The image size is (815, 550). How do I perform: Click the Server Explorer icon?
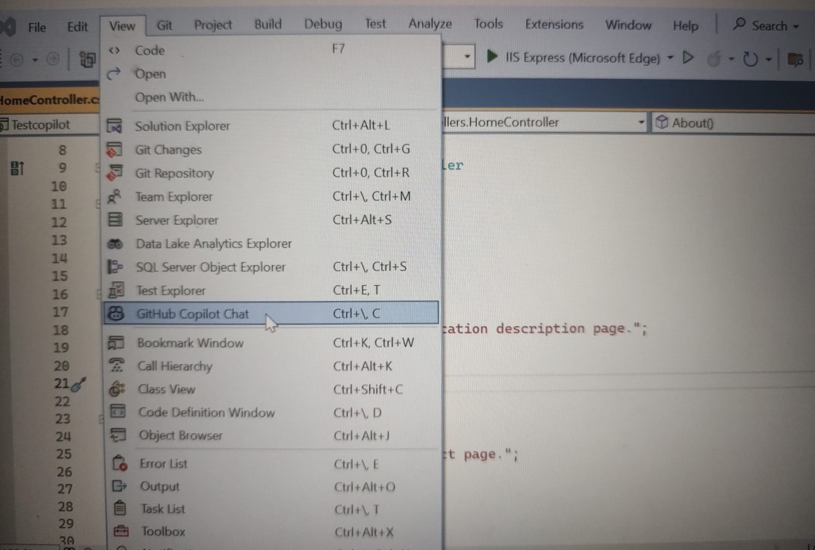point(115,220)
